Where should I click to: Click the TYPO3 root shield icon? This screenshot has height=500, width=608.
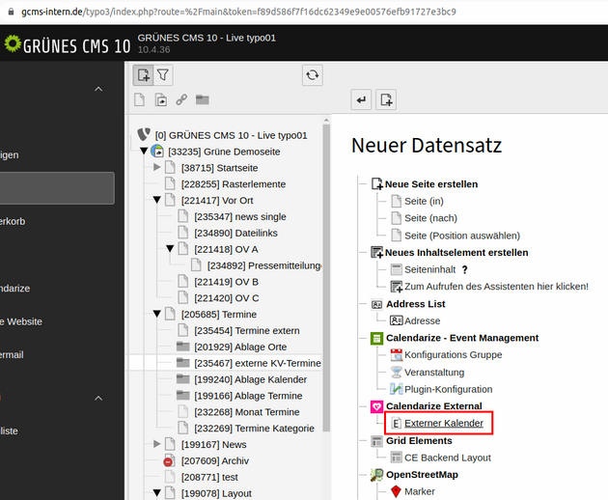pyautogui.click(x=144, y=134)
